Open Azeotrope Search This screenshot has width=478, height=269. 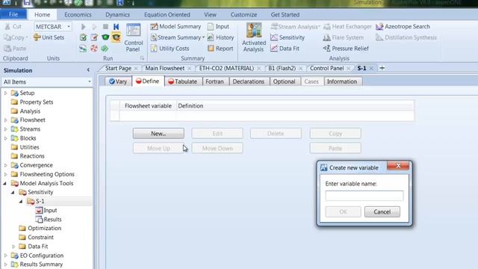403,27
